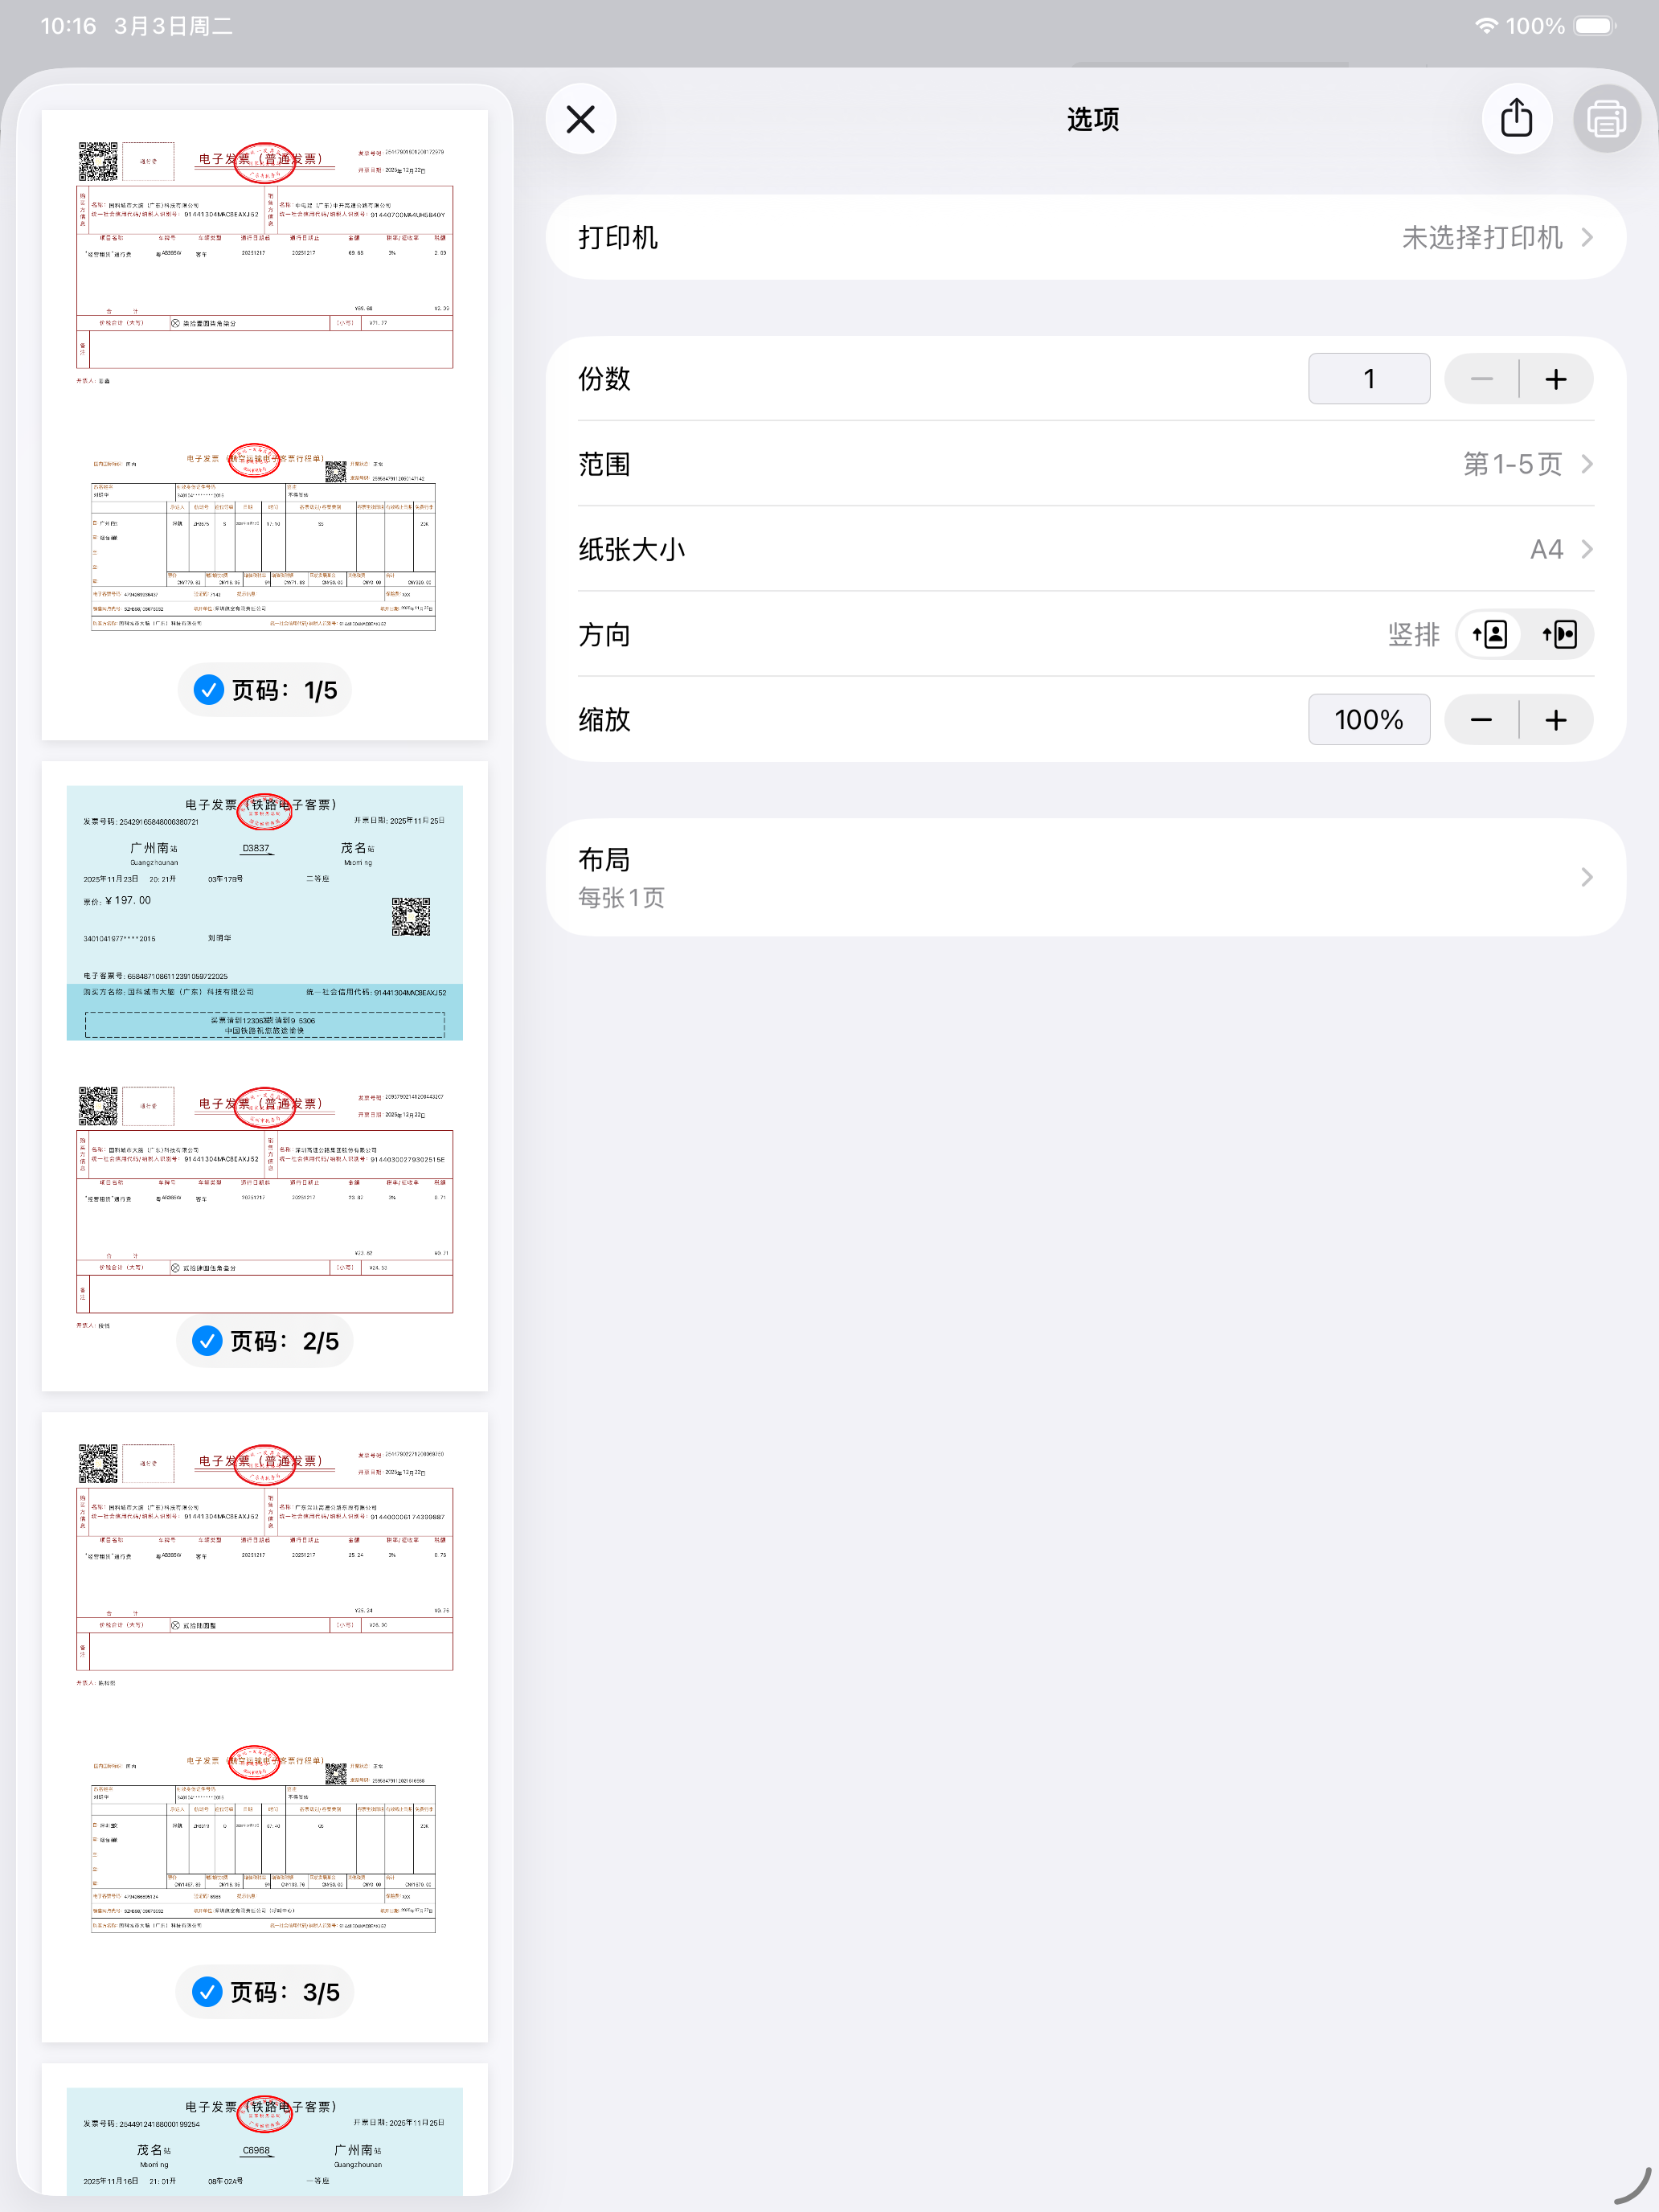The image size is (1659, 2212).
Task: Tap the printer icon in top right corner
Action: tap(1606, 118)
